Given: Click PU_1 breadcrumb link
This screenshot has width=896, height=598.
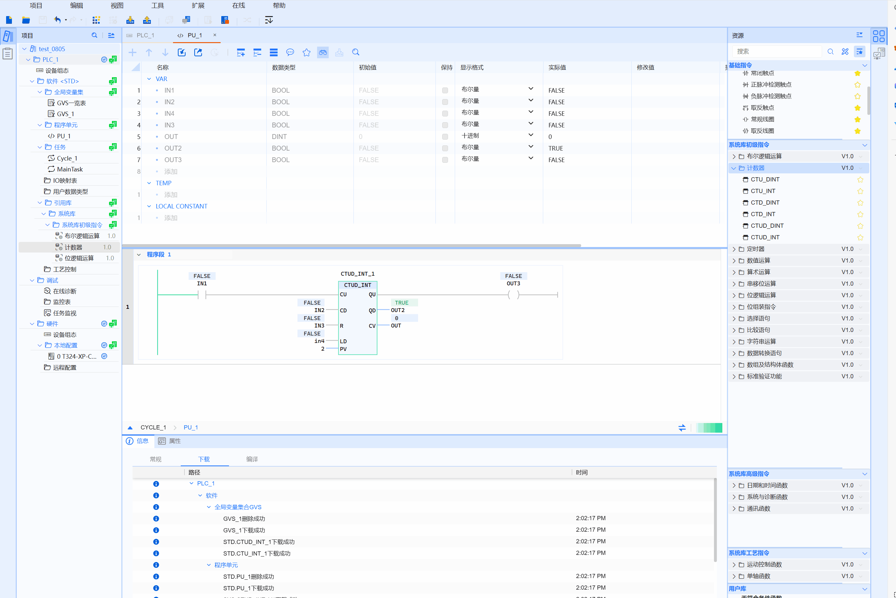Looking at the screenshot, I should coord(191,428).
